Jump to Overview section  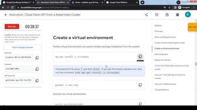pyautogui.click(x=159, y=31)
